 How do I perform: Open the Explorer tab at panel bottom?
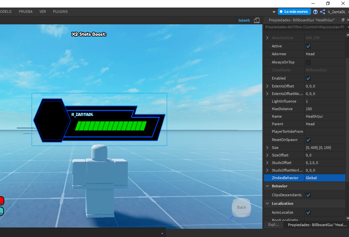[274, 225]
